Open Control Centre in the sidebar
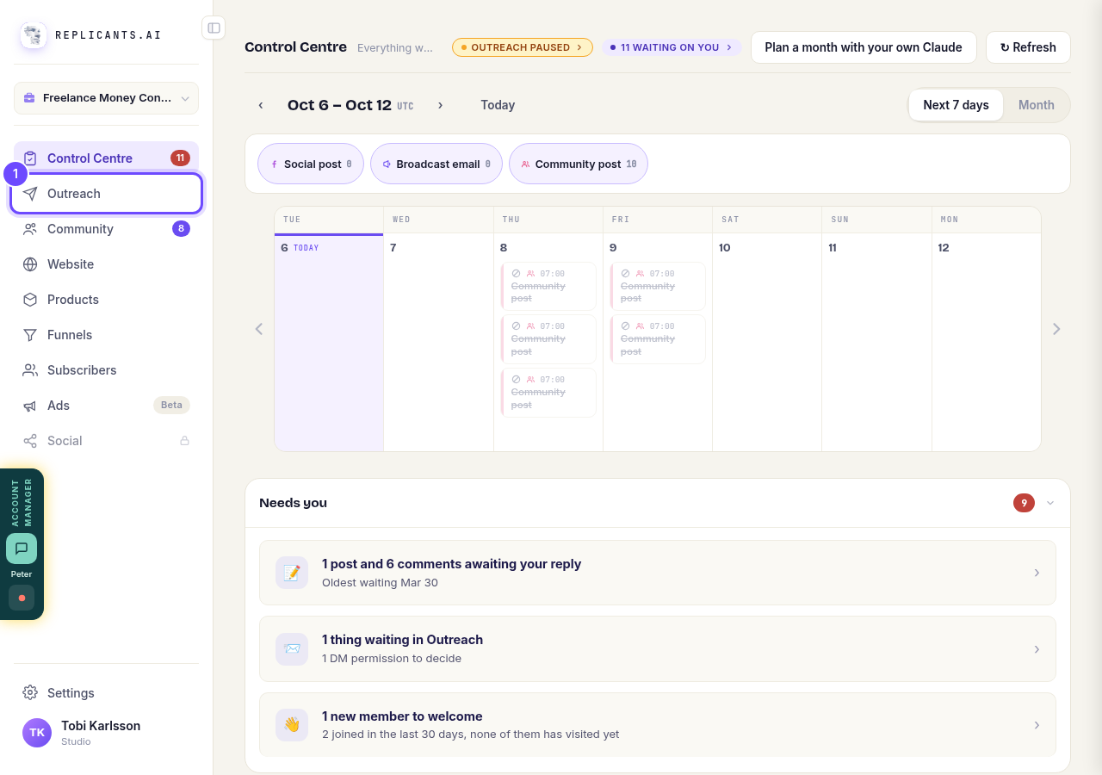 pos(107,158)
